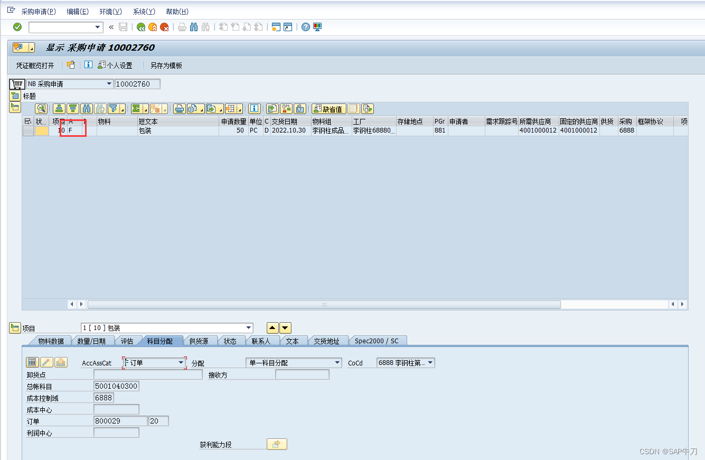Click the profitability segment arrow button

[x=277, y=444]
